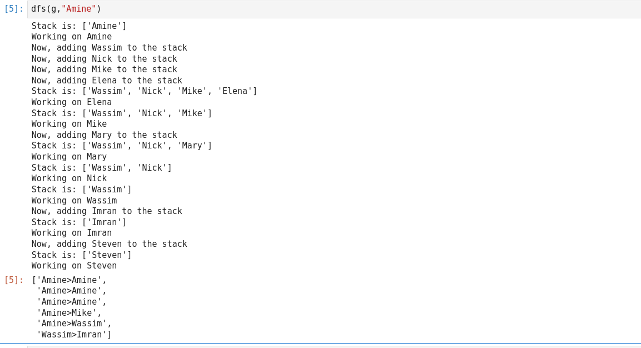The image size is (641, 348).
Task: Click inside the dfs(g,"Amine") code cell
Action: point(334,9)
